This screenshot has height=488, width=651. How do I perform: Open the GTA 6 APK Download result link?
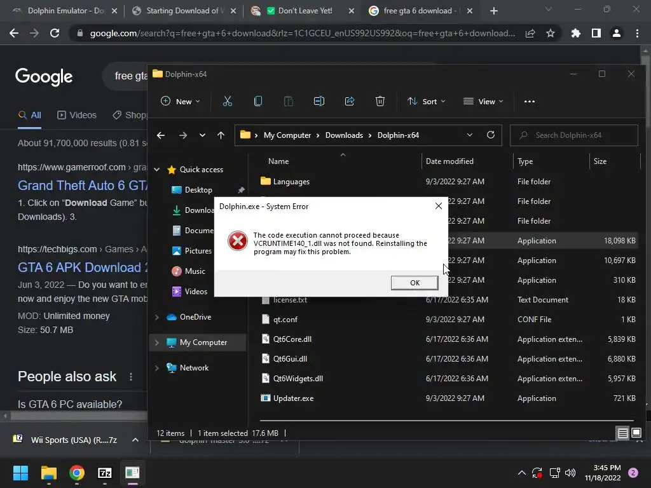pyautogui.click(x=82, y=268)
